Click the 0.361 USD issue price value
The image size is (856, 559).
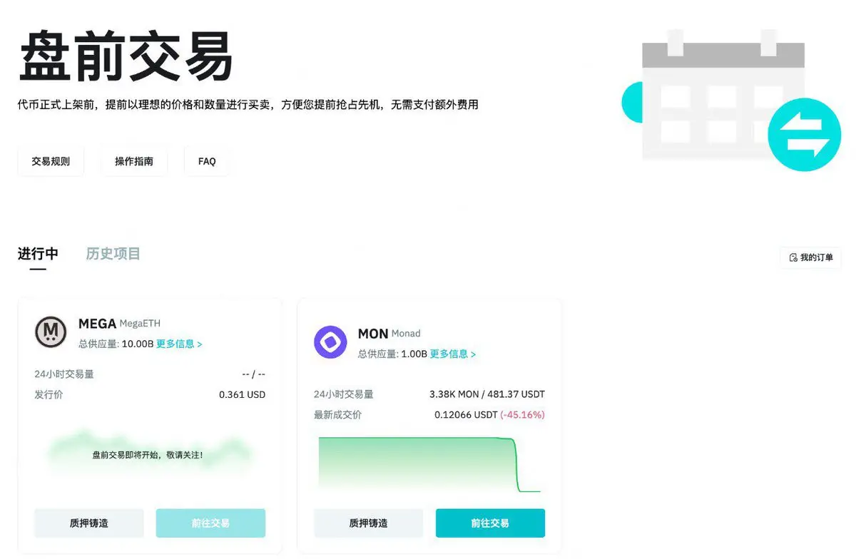pos(242,394)
